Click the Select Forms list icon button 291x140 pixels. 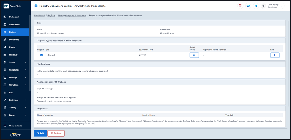click(x=194, y=55)
